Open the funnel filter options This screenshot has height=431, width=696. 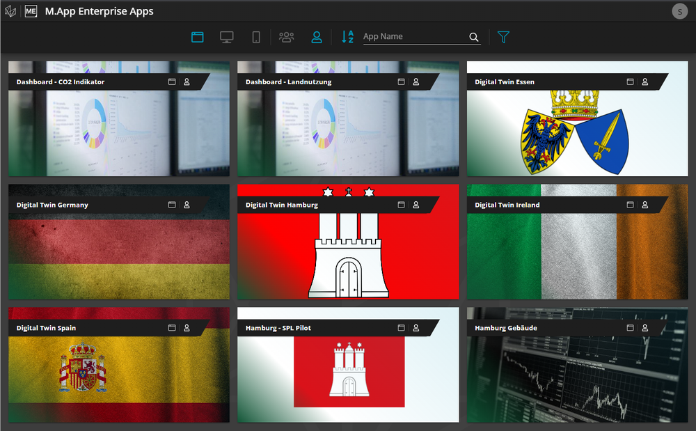[503, 37]
